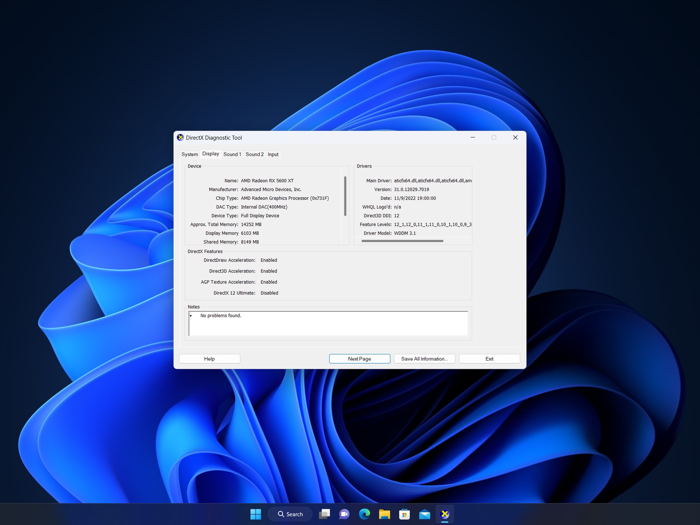Click the Exit button
The width and height of the screenshot is (700, 525).
489,359
